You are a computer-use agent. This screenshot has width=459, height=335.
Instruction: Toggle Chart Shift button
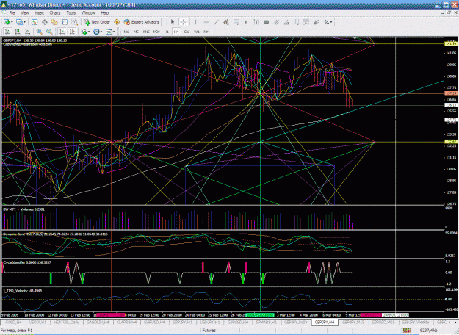72,32
